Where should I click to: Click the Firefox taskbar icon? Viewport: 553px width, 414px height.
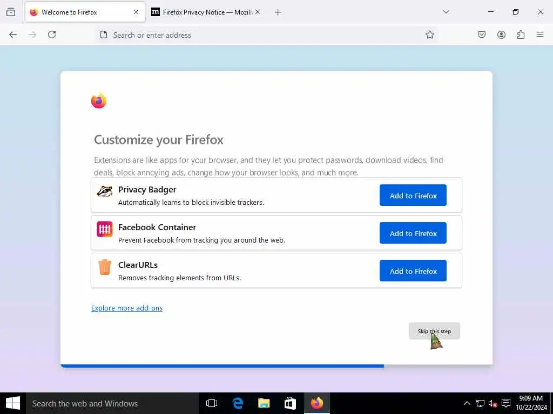[x=316, y=403]
